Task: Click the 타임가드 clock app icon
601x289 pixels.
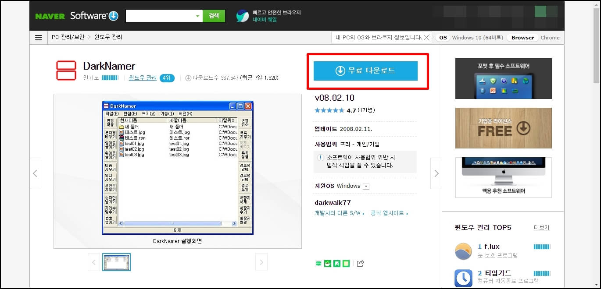Action: pyautogui.click(x=463, y=278)
